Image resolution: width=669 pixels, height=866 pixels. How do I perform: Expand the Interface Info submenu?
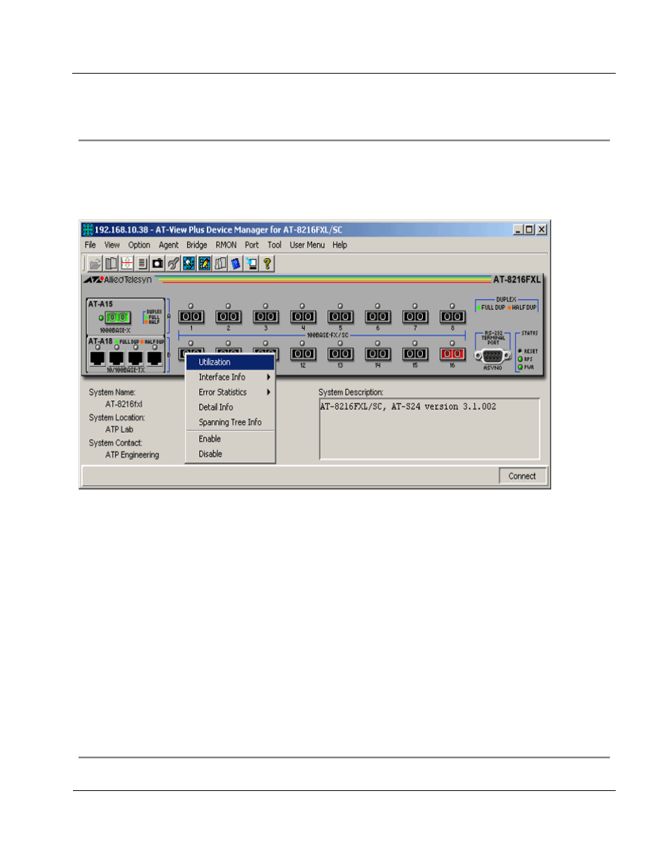tap(230, 377)
